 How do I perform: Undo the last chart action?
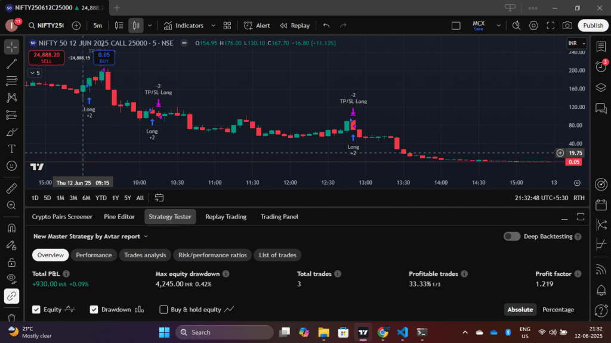pyautogui.click(x=326, y=26)
